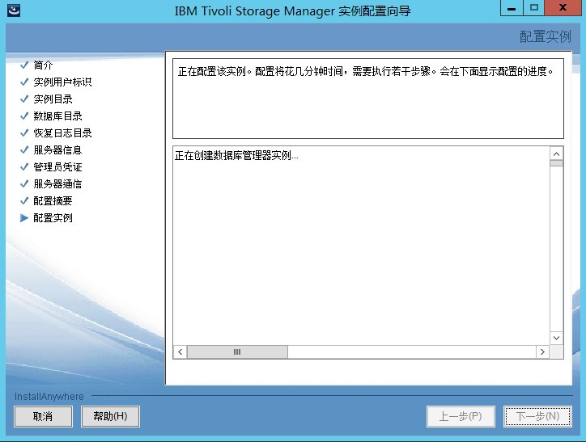Click the checkmark beside 服务器信息
Image resolution: width=586 pixels, height=442 pixels.
click(24, 149)
